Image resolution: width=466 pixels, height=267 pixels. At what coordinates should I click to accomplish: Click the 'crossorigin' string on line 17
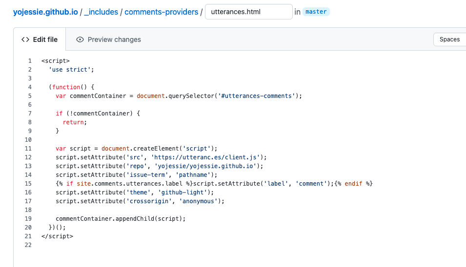coord(149,201)
